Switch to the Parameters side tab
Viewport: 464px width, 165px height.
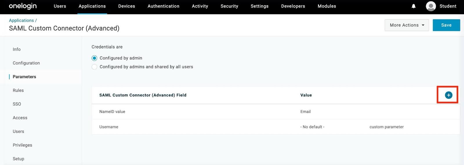[x=24, y=77]
